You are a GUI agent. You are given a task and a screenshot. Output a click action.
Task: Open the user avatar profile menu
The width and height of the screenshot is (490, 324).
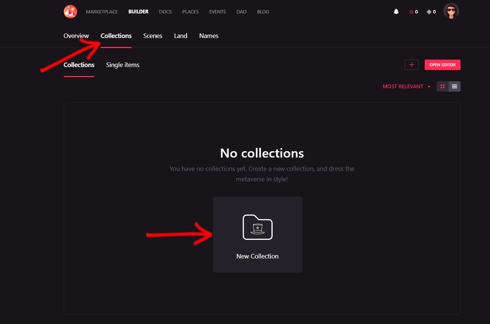coord(451,11)
